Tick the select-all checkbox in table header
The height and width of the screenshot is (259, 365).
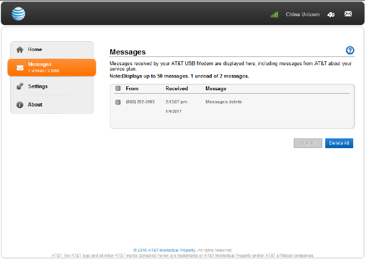(118, 88)
